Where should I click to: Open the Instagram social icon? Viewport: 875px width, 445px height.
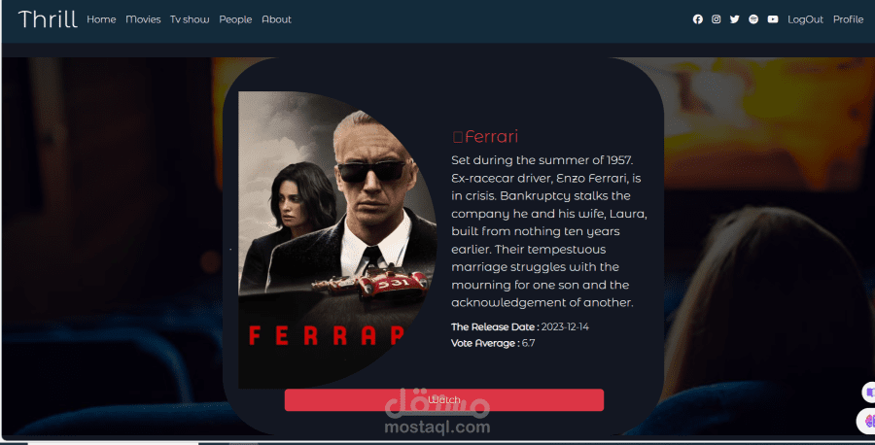tap(716, 19)
